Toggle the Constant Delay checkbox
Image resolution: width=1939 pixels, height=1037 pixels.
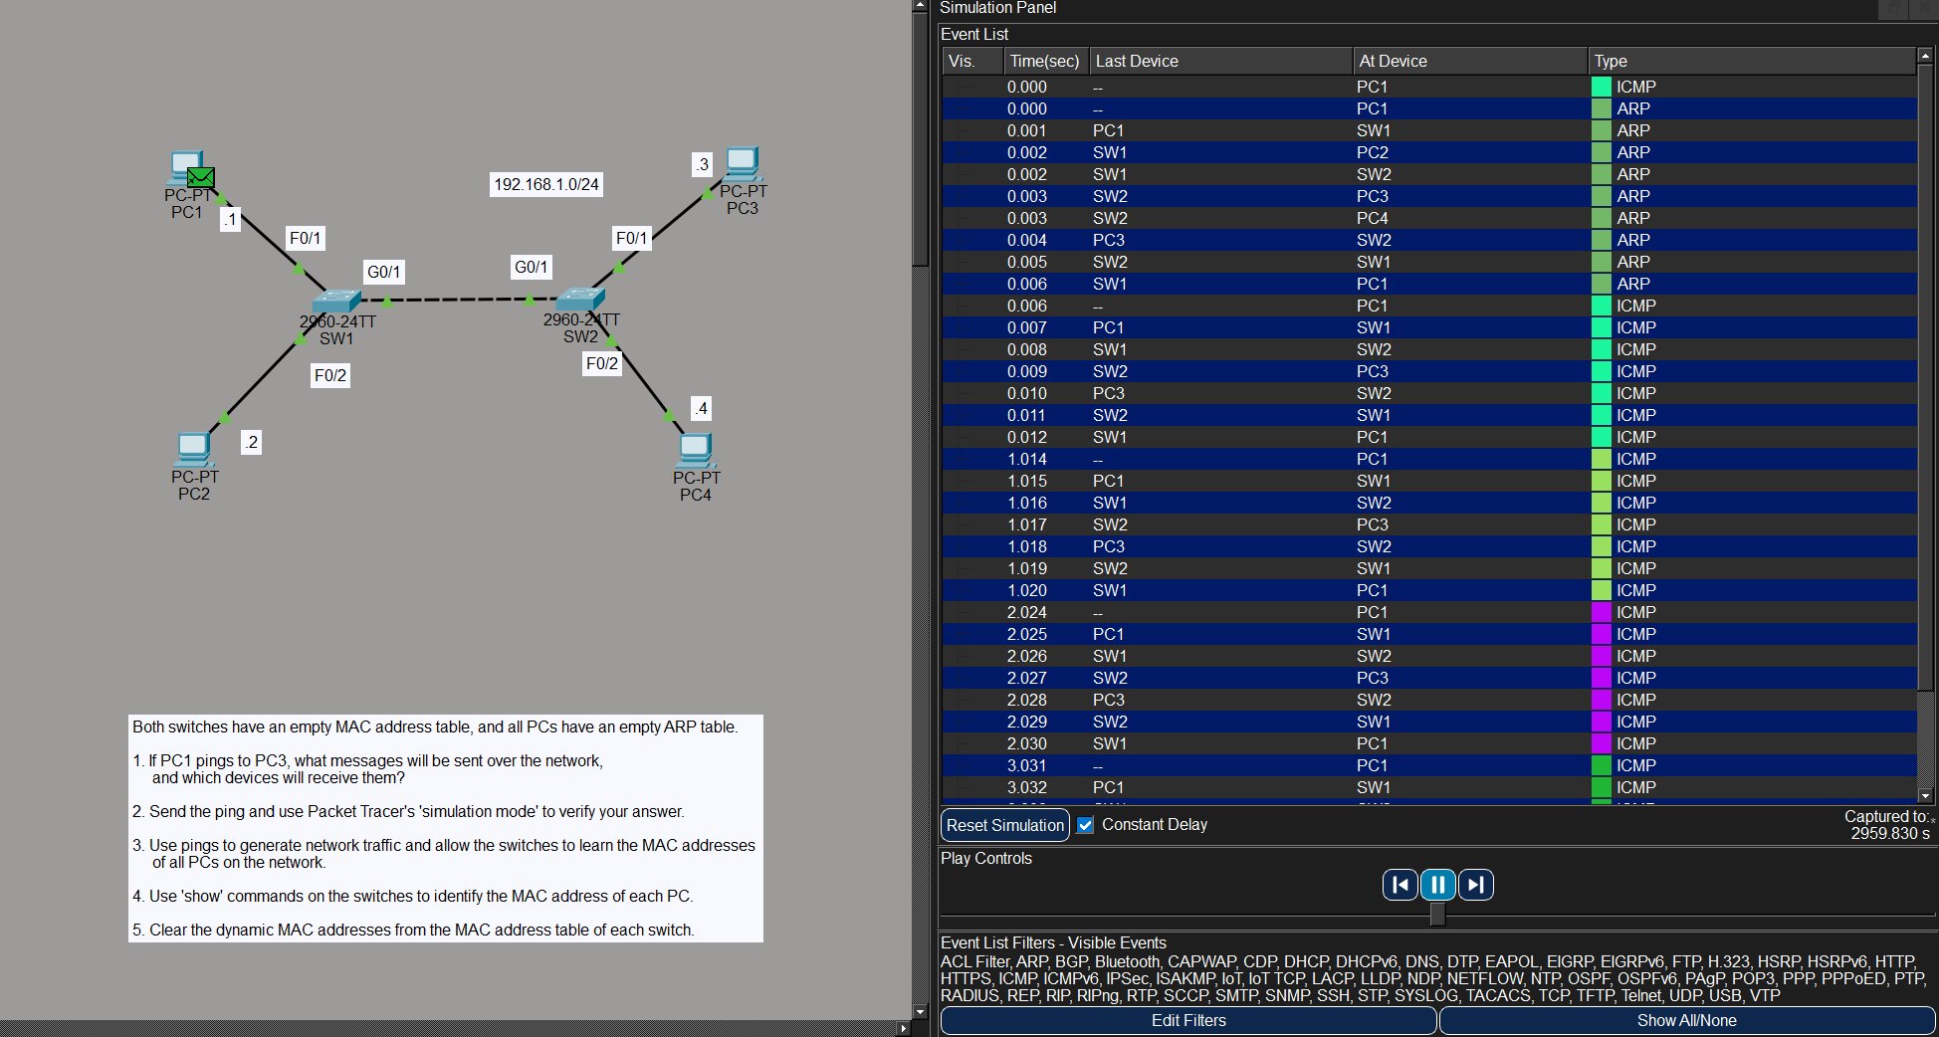1085,825
